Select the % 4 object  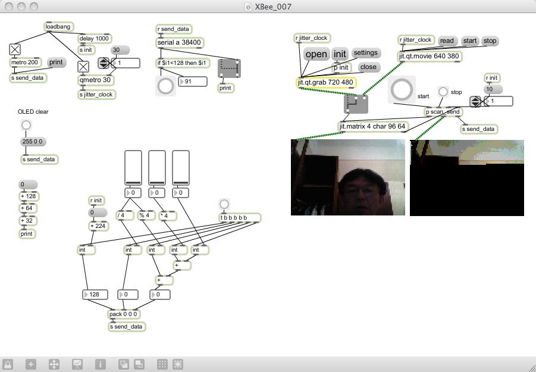[x=145, y=215]
